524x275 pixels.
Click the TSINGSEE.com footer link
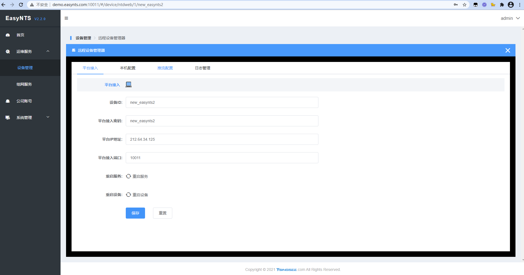pos(291,269)
